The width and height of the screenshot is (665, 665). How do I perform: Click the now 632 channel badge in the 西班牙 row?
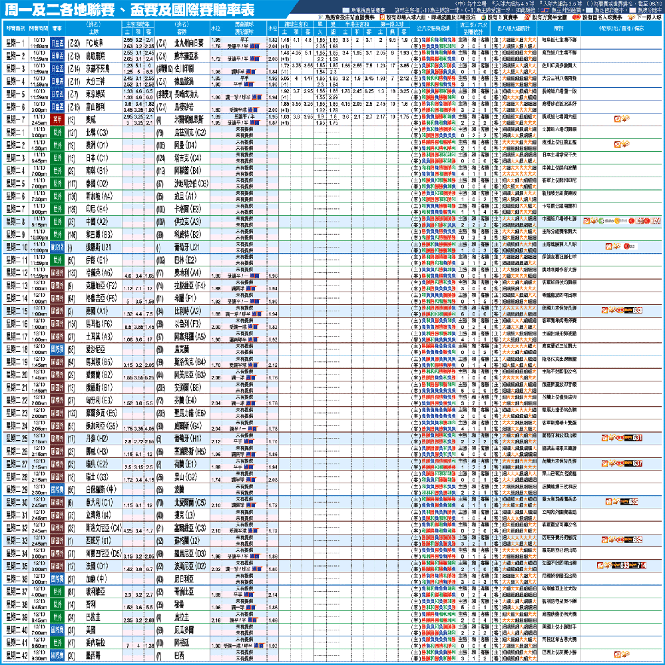(632, 540)
